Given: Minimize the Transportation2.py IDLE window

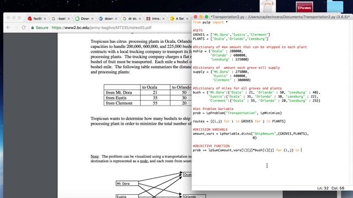Looking at the screenshot, I should tap(201, 17).
